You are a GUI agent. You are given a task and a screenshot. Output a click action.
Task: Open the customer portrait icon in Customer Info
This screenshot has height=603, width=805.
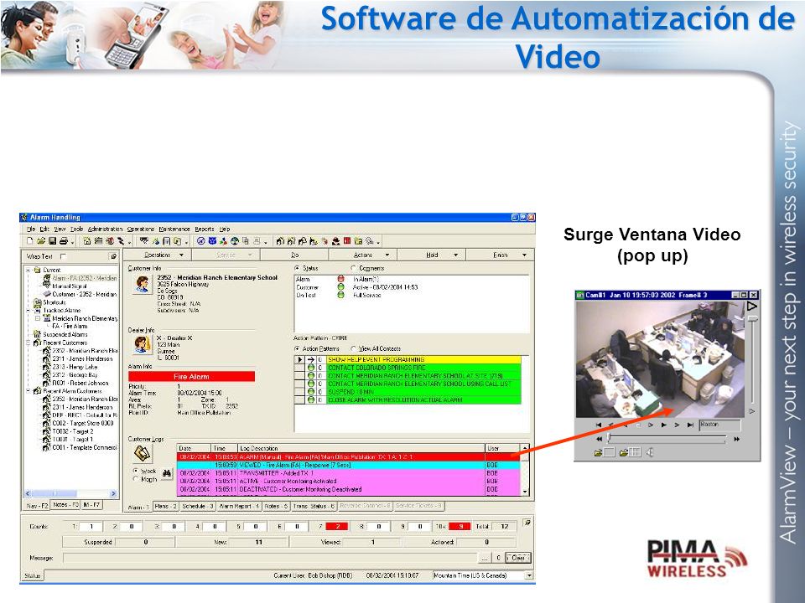click(143, 284)
